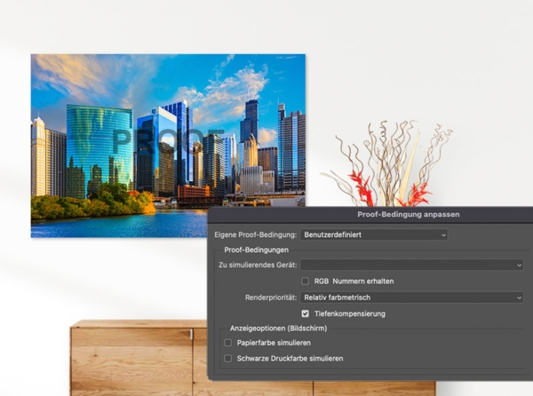This screenshot has height=396, width=533.
Task: Click the Proof-Bedingung anpassen title bar
Action: tap(370, 214)
